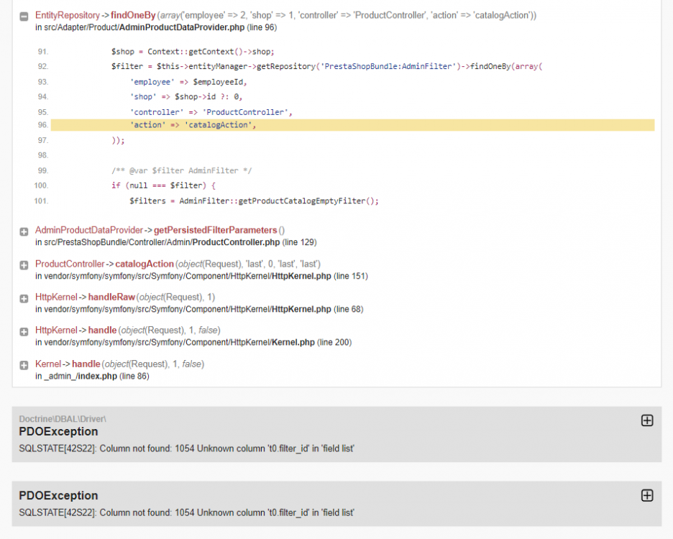The width and height of the screenshot is (673, 539).
Task: Expand the HttpKernel handle trace entry
Action: [x=24, y=332]
